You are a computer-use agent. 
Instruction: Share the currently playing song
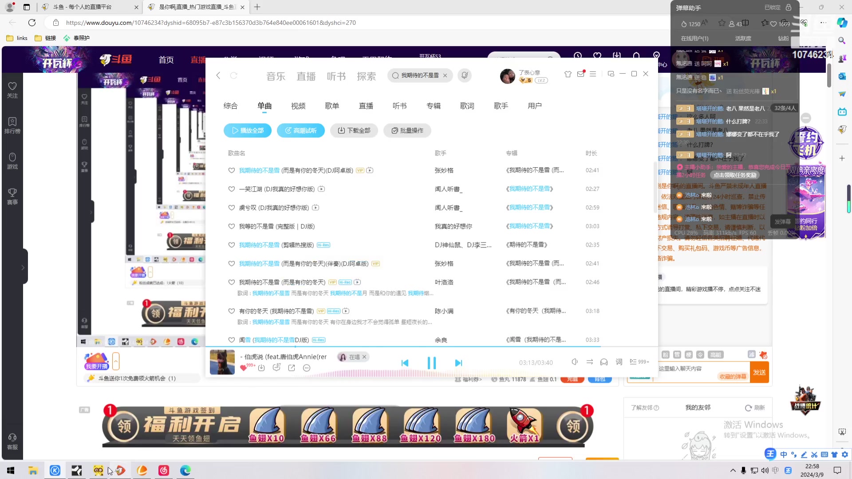coord(292,368)
